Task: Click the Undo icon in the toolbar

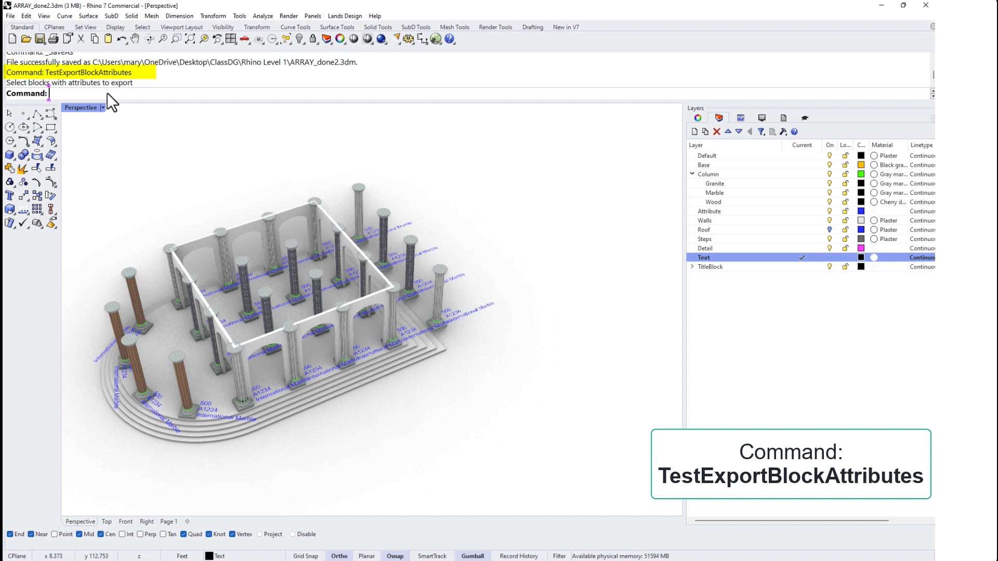Action: [123, 38]
